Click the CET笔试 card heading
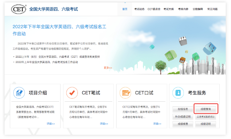 pyautogui.click(x=91, y=93)
